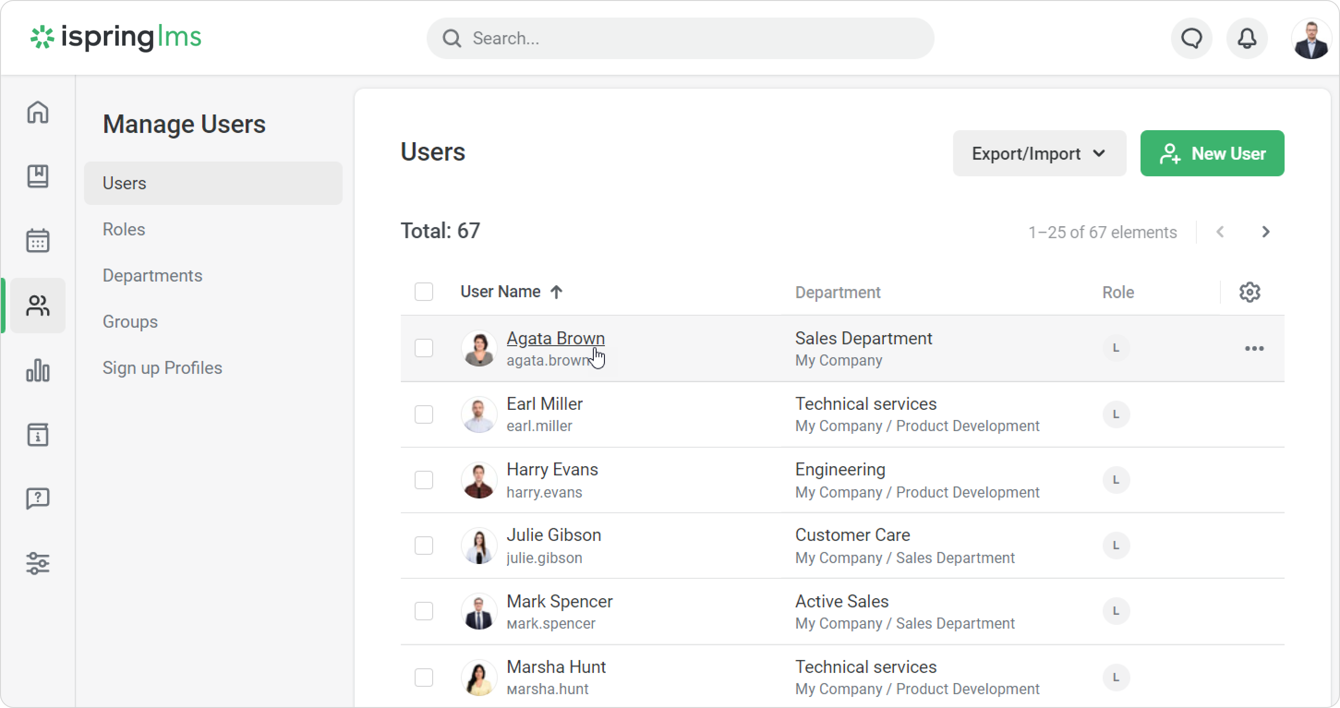Click the New User button
This screenshot has width=1340, height=708.
click(1212, 153)
